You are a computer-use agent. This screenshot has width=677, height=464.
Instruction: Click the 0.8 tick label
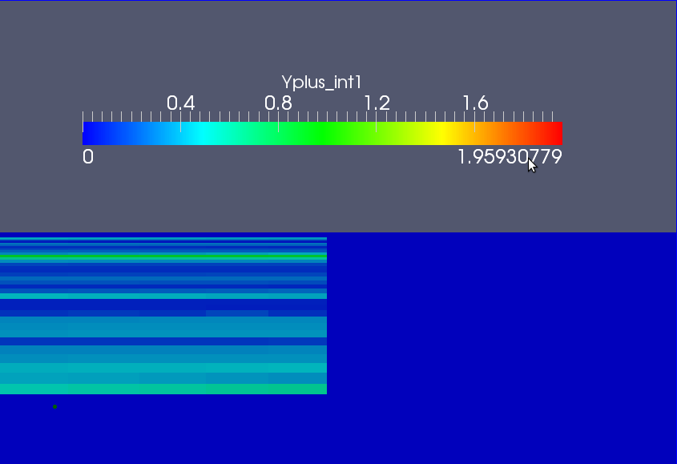[x=278, y=103]
